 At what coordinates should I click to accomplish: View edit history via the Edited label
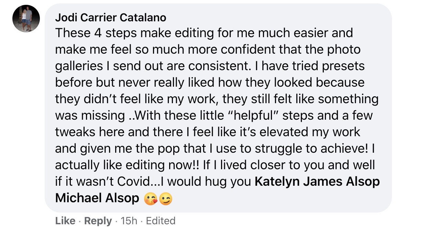click(161, 221)
